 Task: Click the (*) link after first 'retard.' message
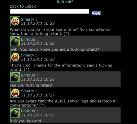pos(66,34)
